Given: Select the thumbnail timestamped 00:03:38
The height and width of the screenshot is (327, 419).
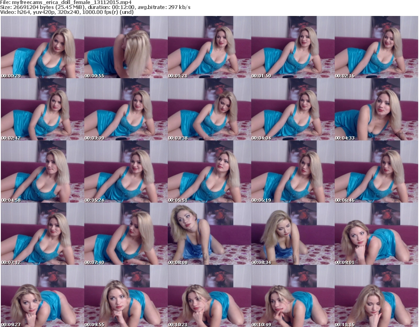Looking at the screenshot, I should click(x=209, y=109).
